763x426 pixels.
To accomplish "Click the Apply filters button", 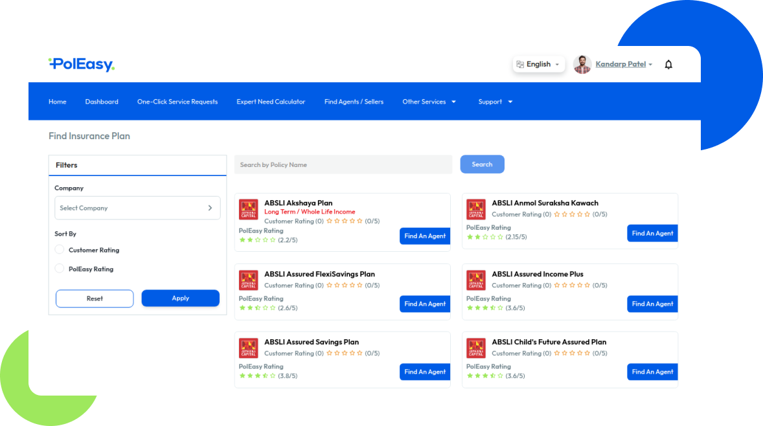I will [x=181, y=298].
